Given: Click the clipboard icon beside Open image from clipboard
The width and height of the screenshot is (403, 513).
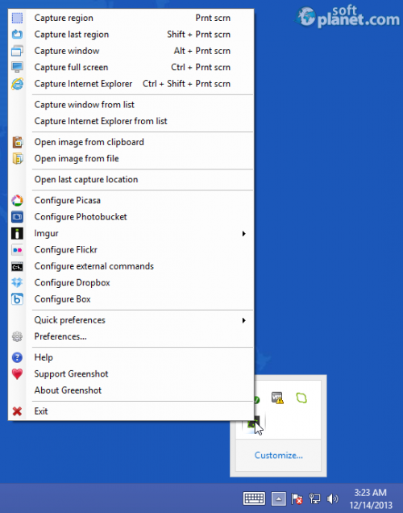Looking at the screenshot, I should pos(17,142).
